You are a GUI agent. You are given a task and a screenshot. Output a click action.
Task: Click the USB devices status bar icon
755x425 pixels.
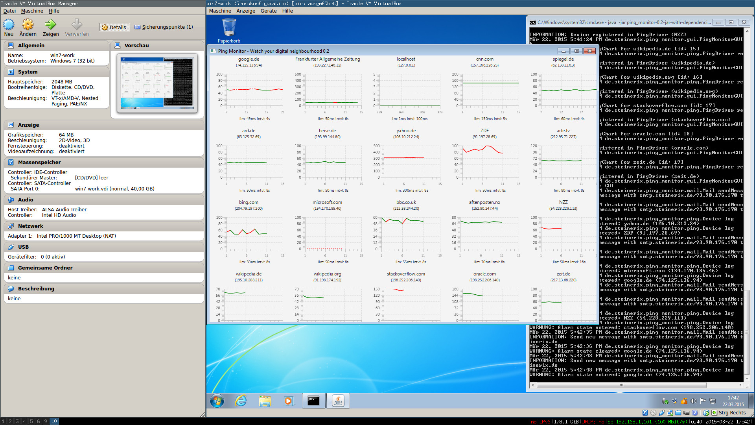coord(662,413)
